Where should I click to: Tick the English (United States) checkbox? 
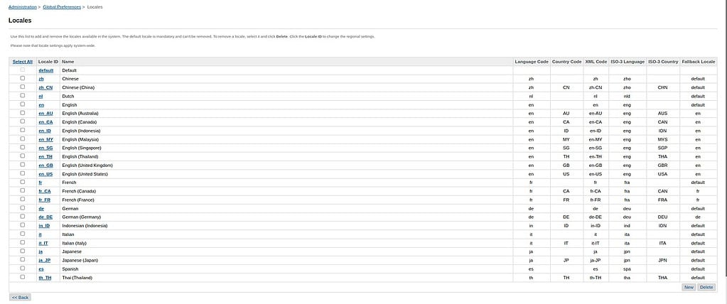(x=22, y=174)
